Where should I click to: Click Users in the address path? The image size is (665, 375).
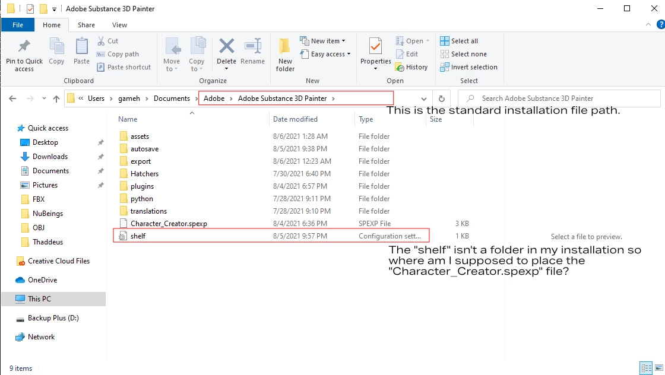[x=96, y=98]
